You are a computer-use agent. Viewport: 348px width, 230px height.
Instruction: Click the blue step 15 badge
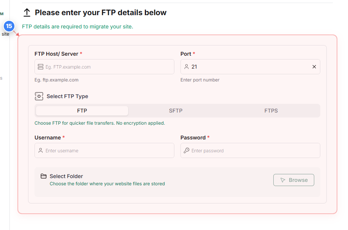point(9,27)
